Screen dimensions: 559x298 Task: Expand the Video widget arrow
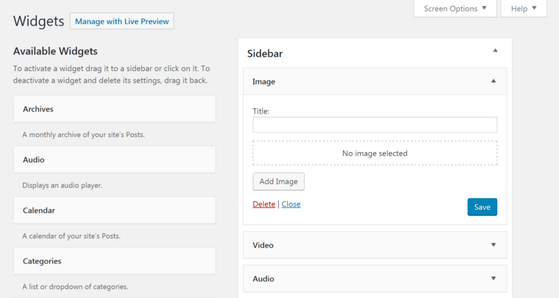tap(493, 245)
